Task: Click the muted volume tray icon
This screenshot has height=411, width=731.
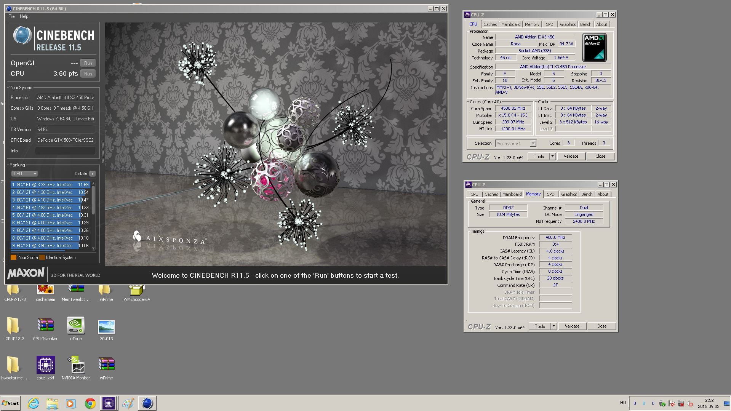Action: pyautogui.click(x=689, y=403)
